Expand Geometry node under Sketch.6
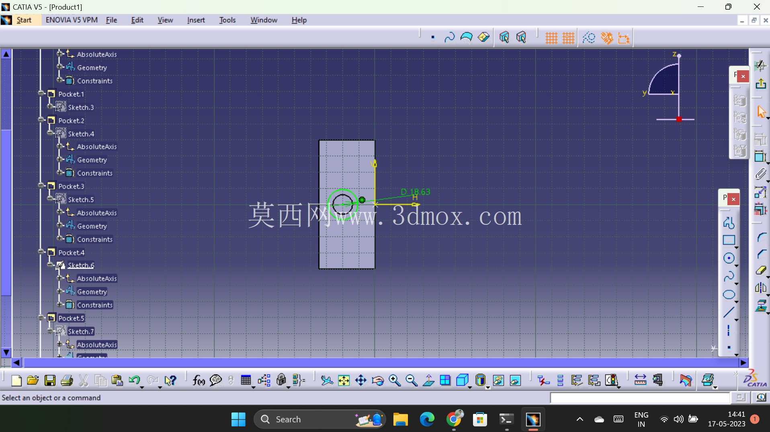The image size is (770, 432). point(59,291)
